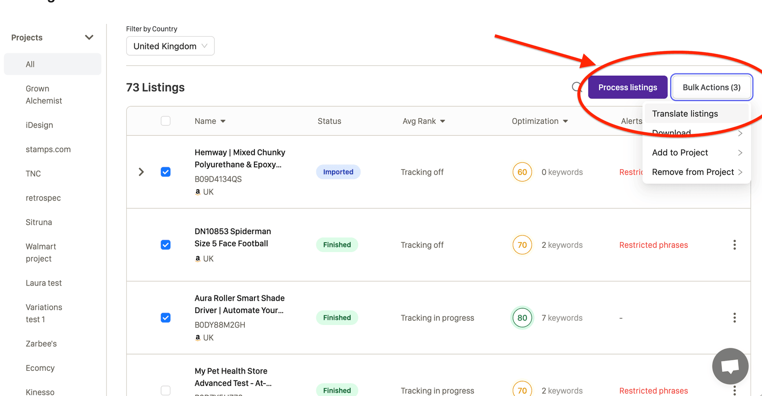Click the Process listings button

(x=628, y=87)
